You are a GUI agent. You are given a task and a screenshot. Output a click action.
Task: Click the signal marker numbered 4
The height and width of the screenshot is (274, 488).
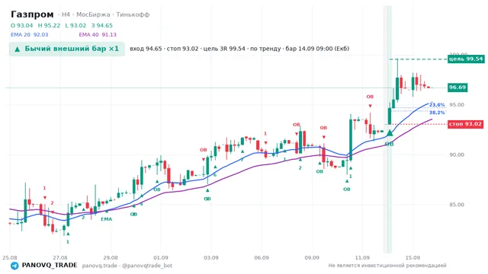coord(141,204)
